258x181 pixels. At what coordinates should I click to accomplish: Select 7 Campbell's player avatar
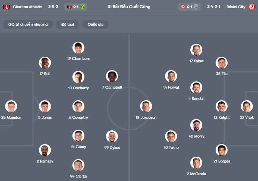pos(112,76)
